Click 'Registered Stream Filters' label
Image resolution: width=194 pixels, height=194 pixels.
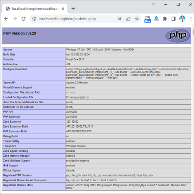point(18,185)
